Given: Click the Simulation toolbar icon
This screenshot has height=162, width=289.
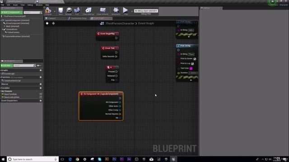Looking at the screenshot, I should coord(116,11).
